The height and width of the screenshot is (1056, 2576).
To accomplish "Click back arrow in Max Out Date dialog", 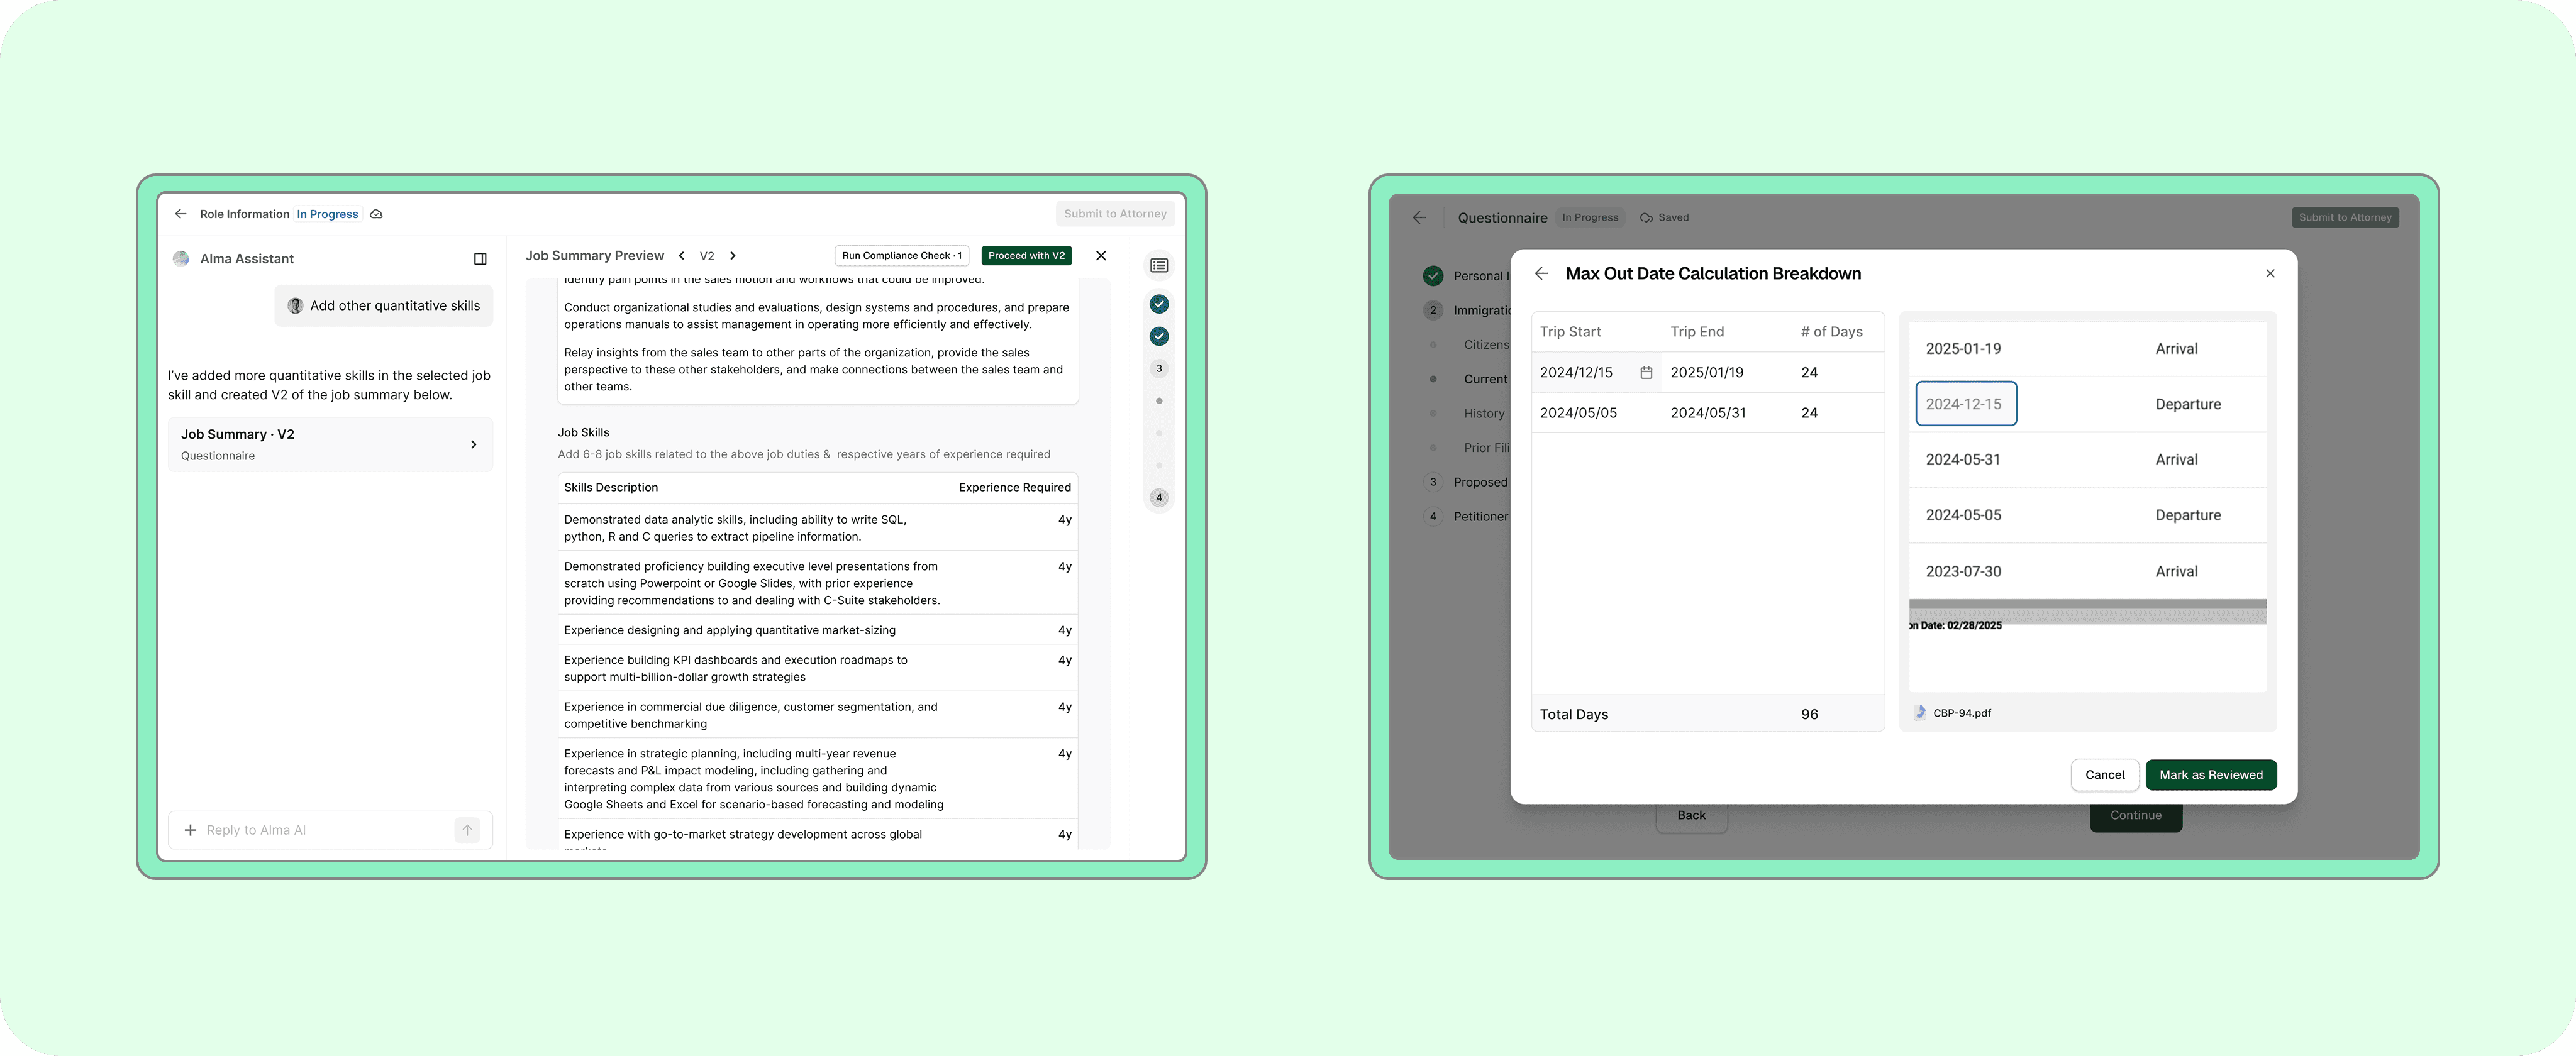I will (x=1541, y=273).
